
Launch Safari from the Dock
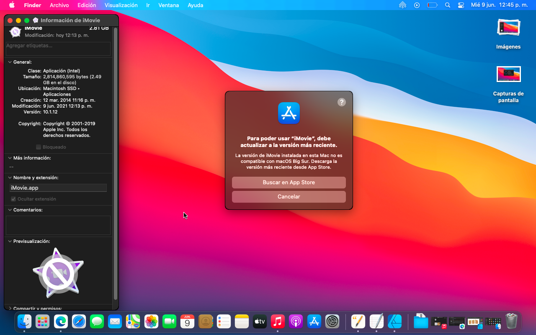coord(79,322)
